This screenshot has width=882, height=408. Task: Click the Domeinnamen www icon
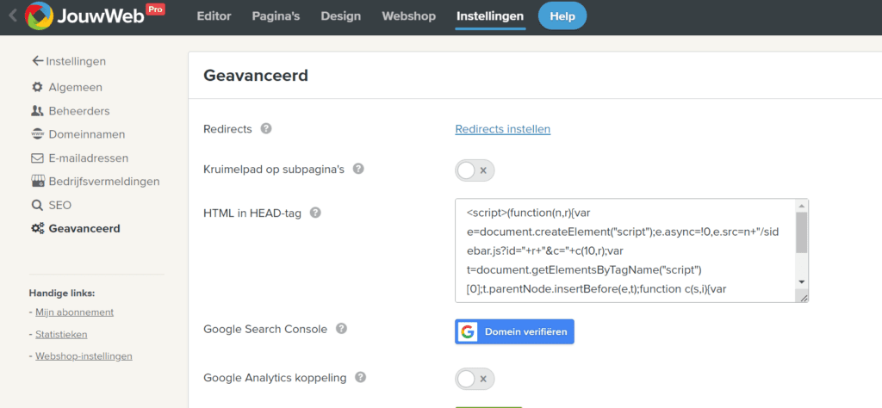(x=37, y=134)
